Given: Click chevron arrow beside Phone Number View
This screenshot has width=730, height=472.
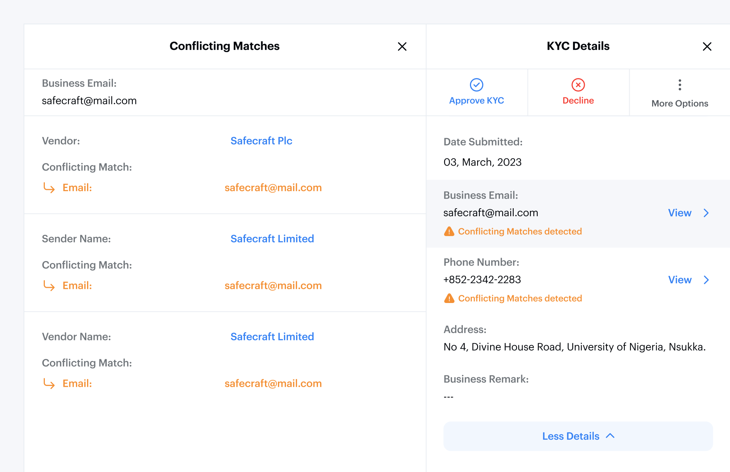Looking at the screenshot, I should click(x=706, y=280).
